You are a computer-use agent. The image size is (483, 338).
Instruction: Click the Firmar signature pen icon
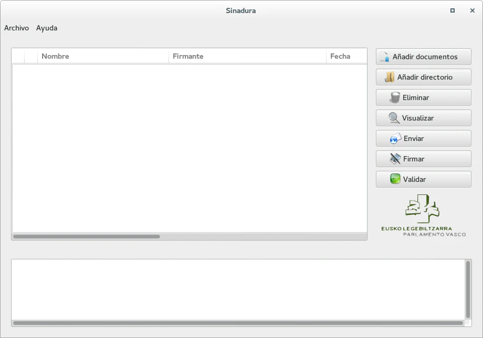[395, 159]
